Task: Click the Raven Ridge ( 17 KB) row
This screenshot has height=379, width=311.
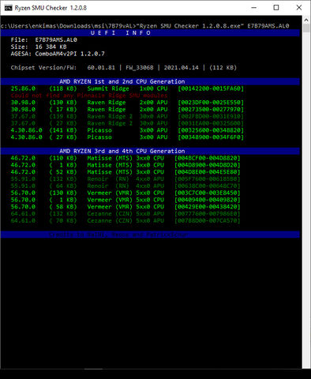Action: [x=127, y=110]
